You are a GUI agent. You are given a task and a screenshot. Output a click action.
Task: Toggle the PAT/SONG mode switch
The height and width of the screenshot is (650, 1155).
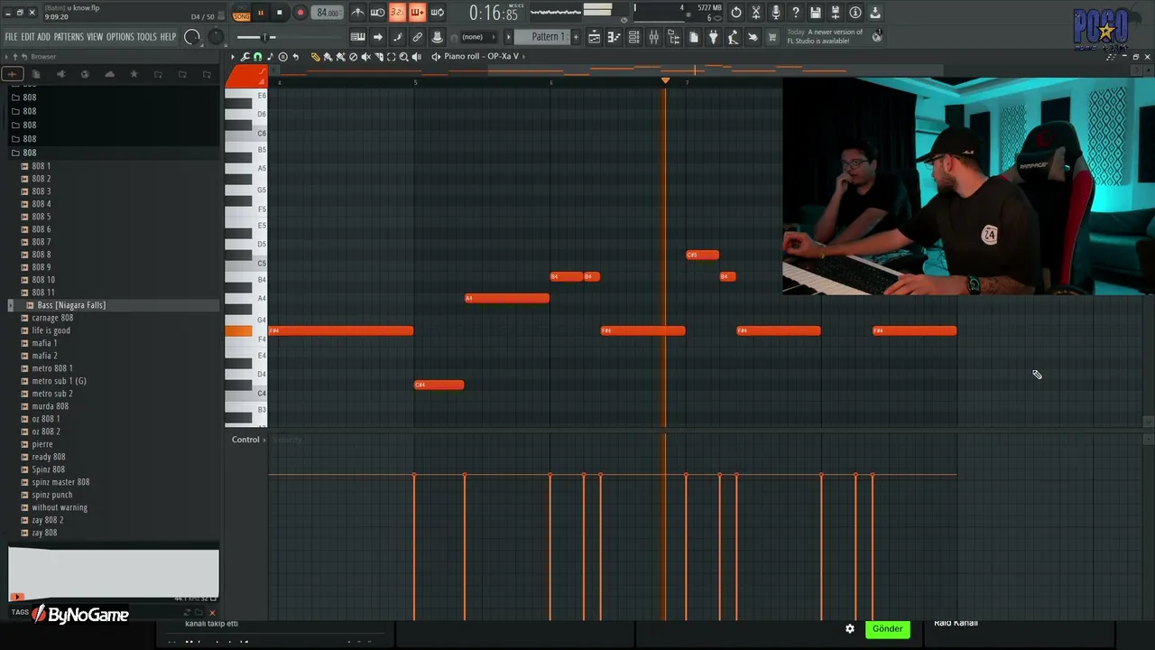241,13
